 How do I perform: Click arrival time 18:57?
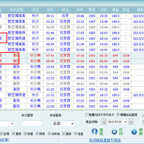[x=80, y=89]
